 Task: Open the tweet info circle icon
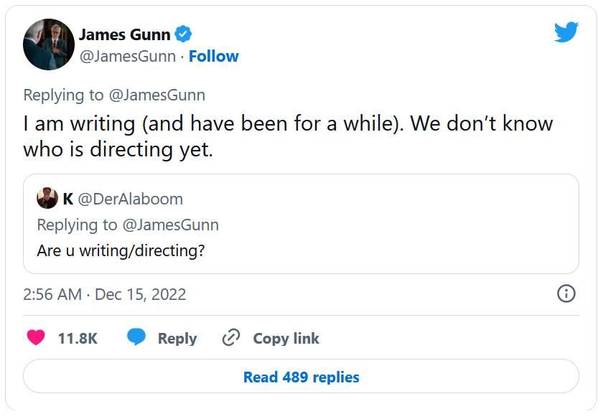click(x=566, y=293)
